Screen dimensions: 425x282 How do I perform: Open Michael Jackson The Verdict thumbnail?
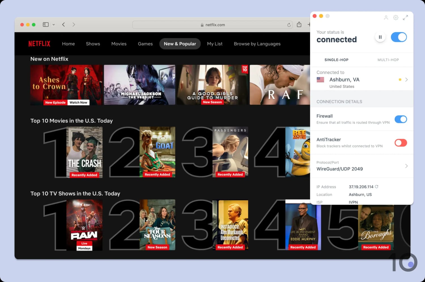[140, 85]
